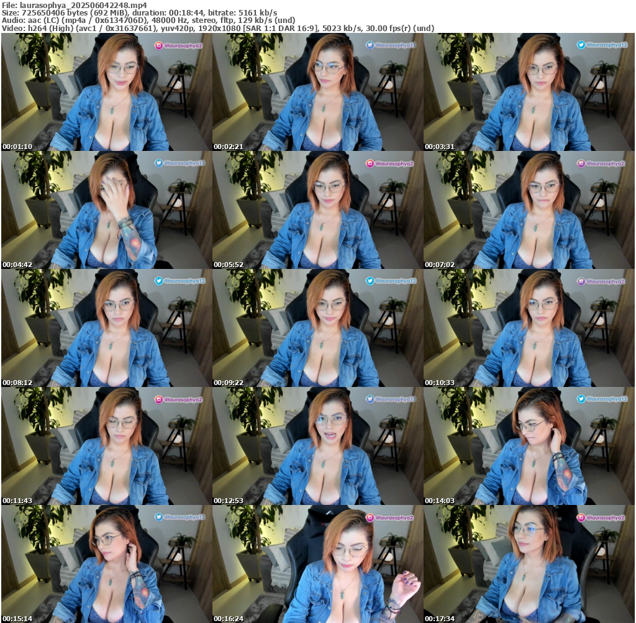Open the thumbnail at 00:04:42
636x623 pixels.
(x=106, y=210)
